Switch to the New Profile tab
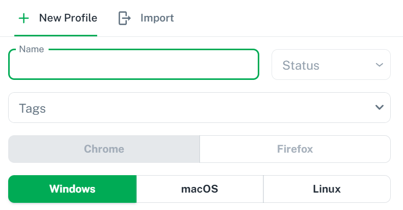The width and height of the screenshot is (403, 210). pyautogui.click(x=56, y=18)
